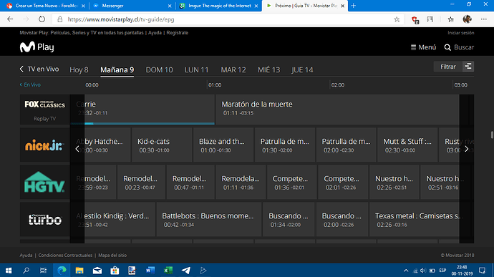Switch to the Hoy 8 tab
This screenshot has height=277, width=494.
tap(79, 69)
